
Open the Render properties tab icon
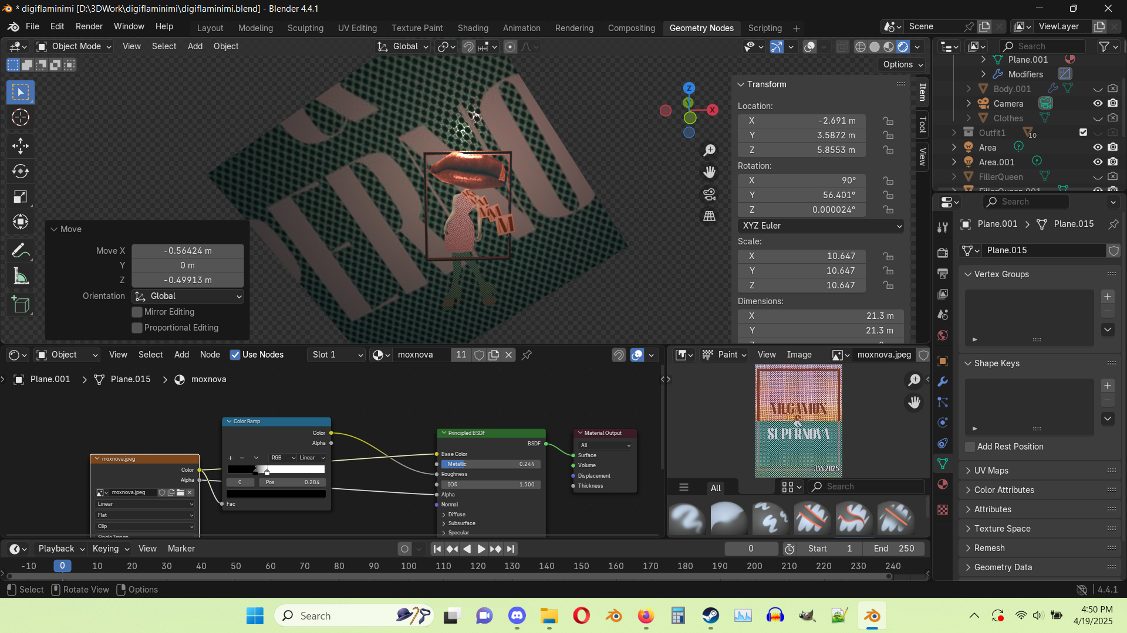(x=943, y=253)
